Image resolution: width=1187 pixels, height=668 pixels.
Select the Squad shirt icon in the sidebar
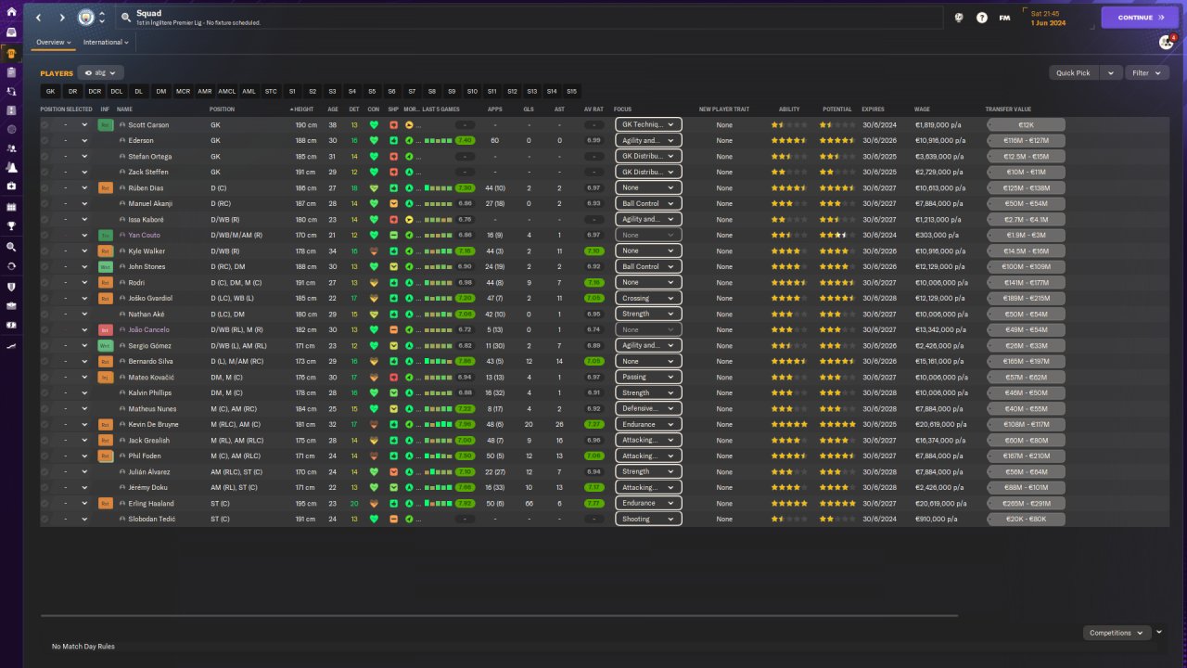pos(11,52)
